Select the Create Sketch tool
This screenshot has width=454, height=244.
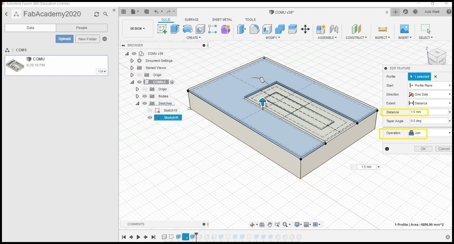click(x=162, y=29)
